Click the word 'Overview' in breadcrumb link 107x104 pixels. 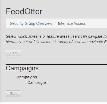pyautogui.click(x=44, y=23)
